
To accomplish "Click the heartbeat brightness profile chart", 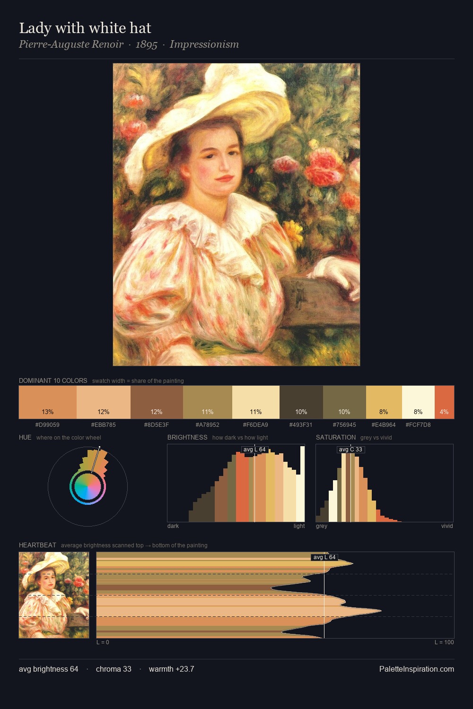I will click(275, 595).
